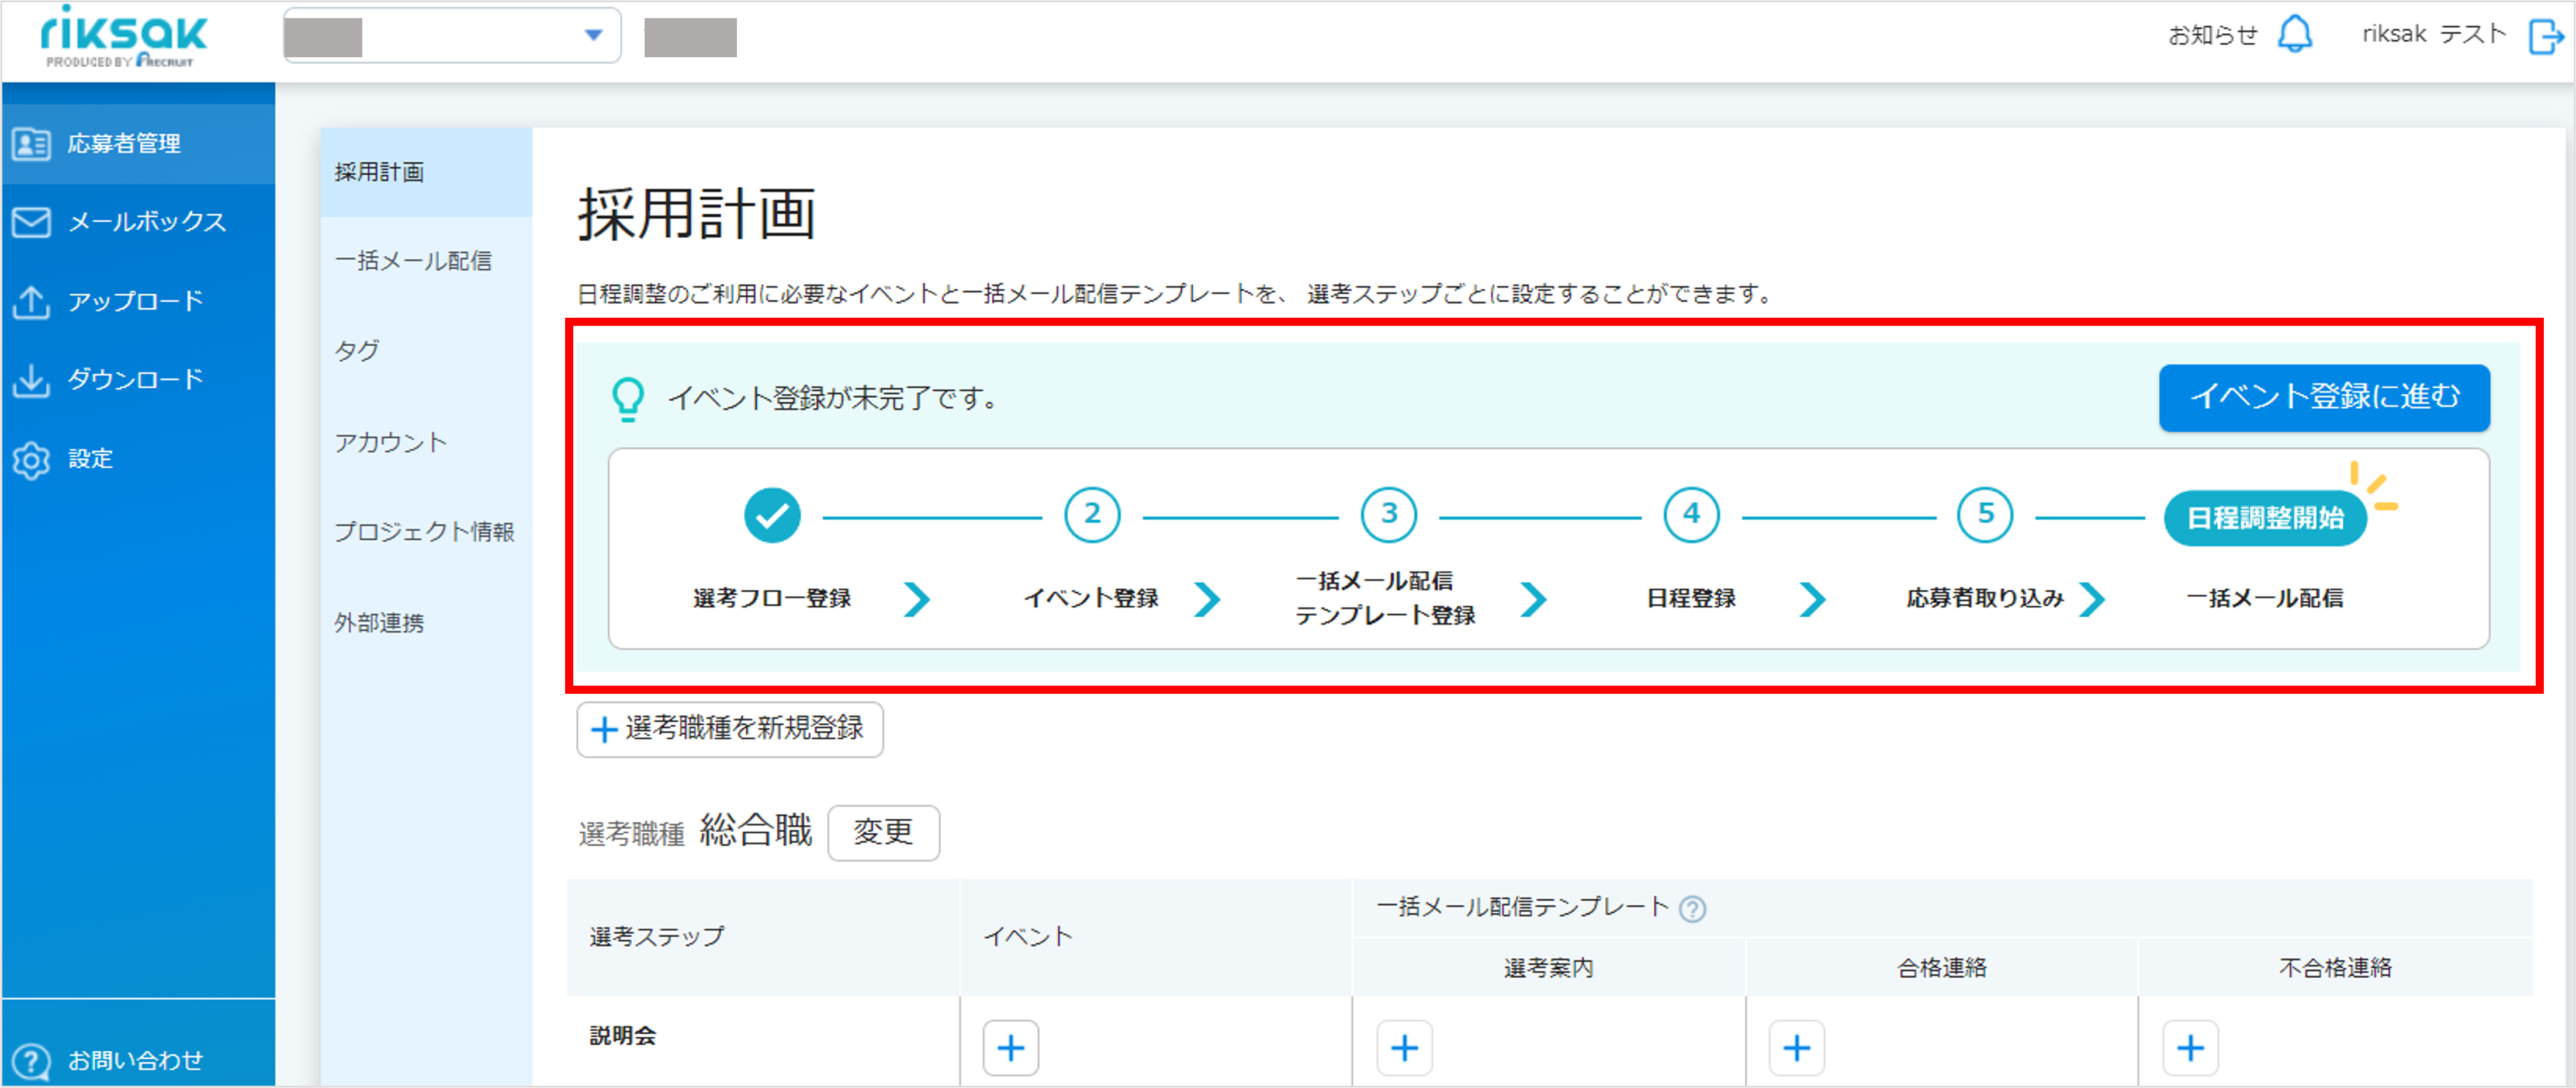The height and width of the screenshot is (1088, 2576).
Task: Click お知らせ text link
Action: [2212, 35]
